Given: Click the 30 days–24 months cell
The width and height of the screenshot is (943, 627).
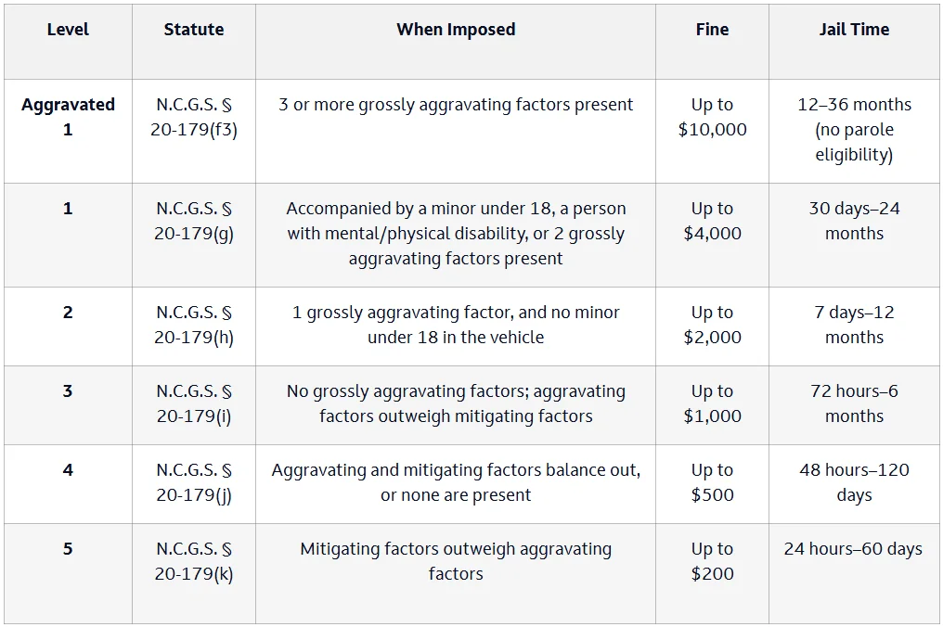Looking at the screenshot, I should pos(854,235).
